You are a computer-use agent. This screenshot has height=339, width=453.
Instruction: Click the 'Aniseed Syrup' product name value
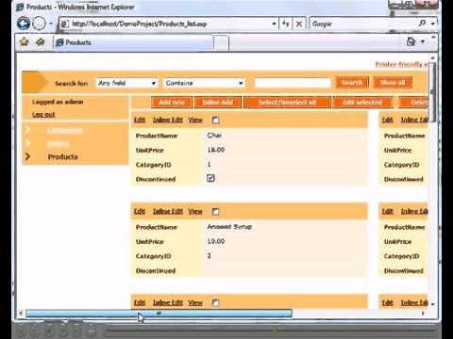[x=229, y=226]
